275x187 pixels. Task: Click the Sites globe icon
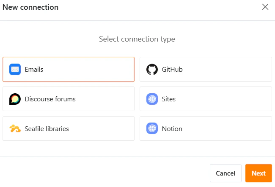coord(152,99)
